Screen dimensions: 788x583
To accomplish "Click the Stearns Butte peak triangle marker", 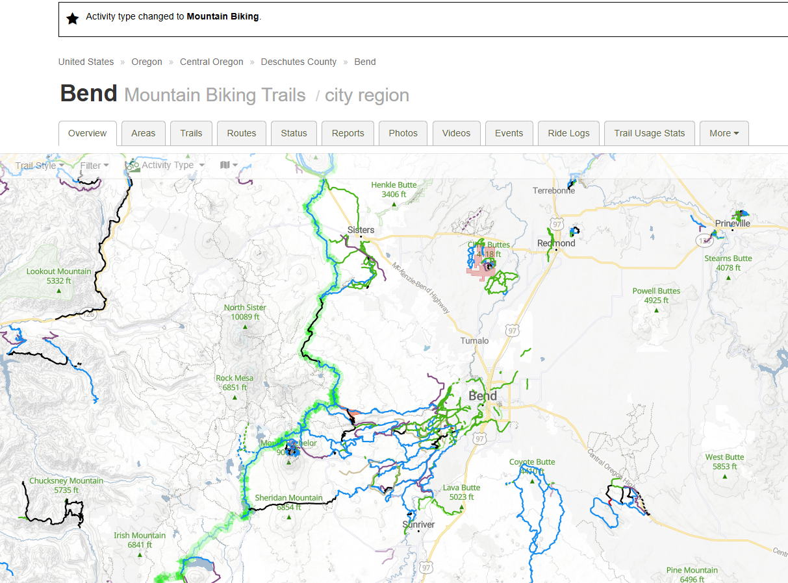I will [x=728, y=277].
